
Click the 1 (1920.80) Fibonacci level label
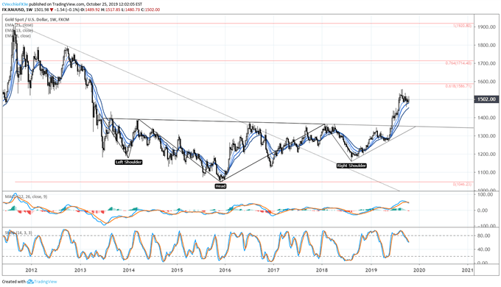[x=462, y=26]
